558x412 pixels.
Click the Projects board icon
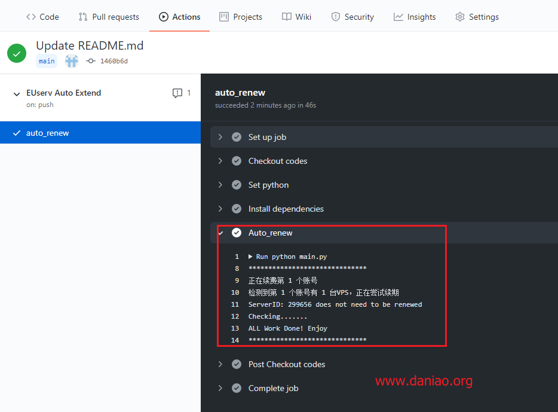(x=224, y=17)
